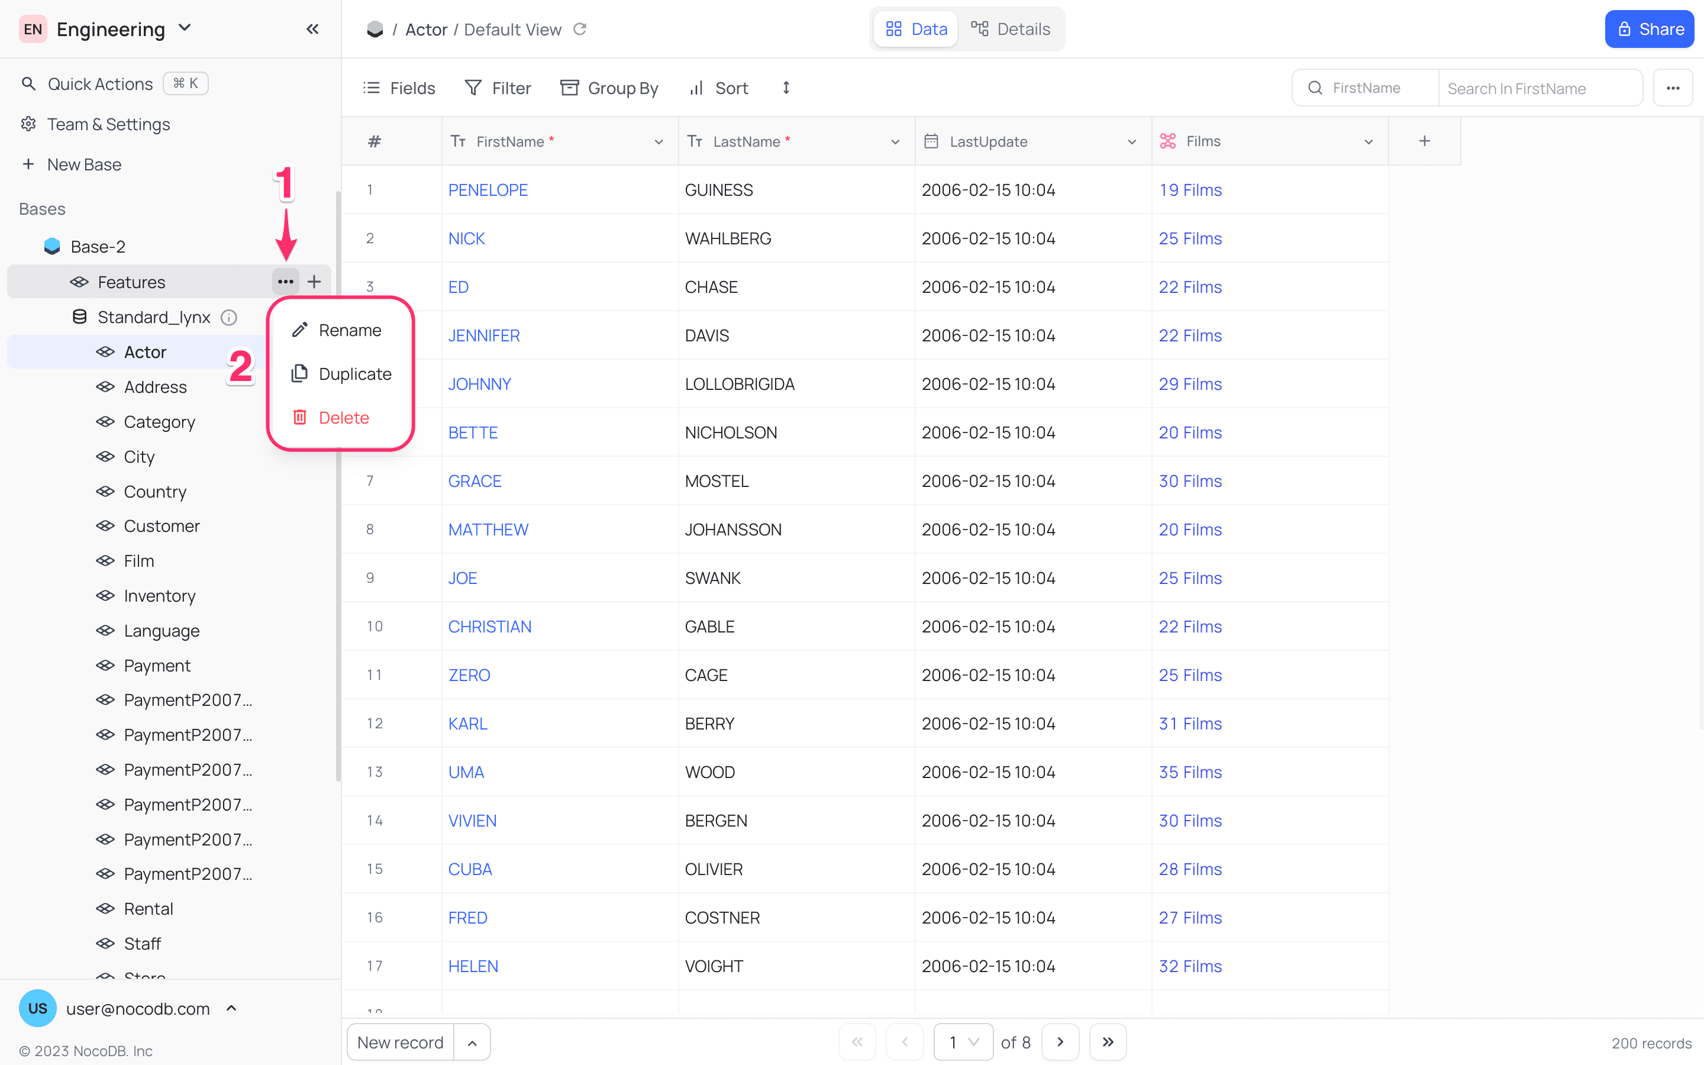The height and width of the screenshot is (1065, 1704).
Task: Open the Group By toolbar menu
Action: tap(609, 88)
